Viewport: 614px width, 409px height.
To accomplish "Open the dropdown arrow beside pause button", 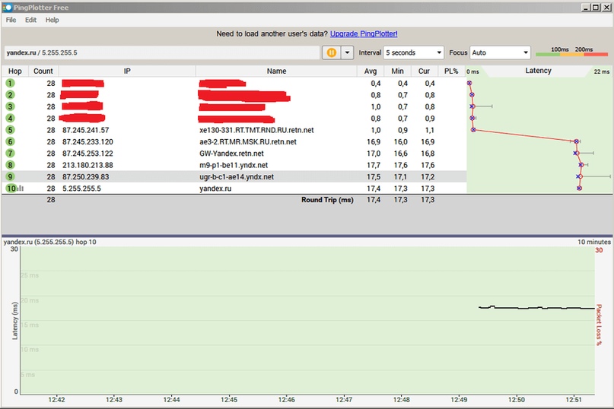I will 348,52.
